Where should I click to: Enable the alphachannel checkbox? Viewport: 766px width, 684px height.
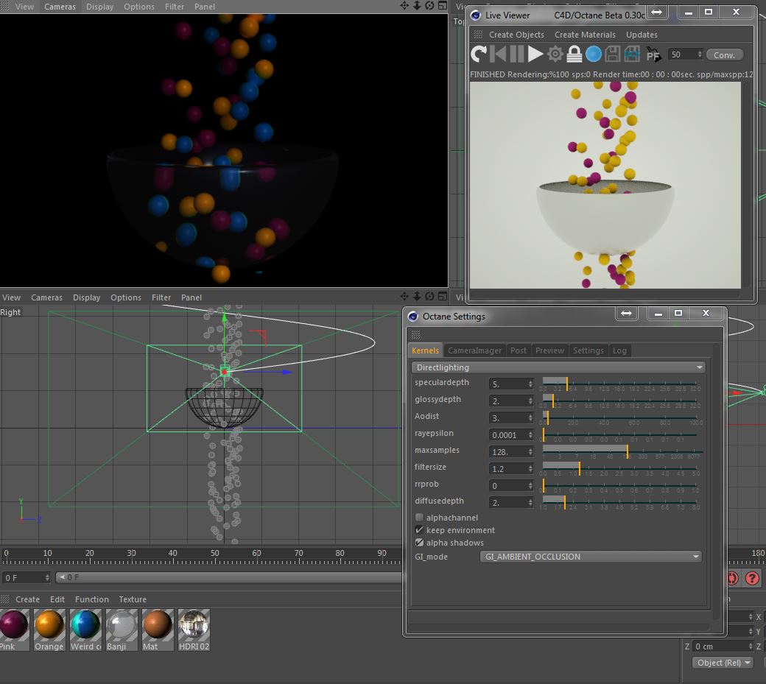click(420, 518)
